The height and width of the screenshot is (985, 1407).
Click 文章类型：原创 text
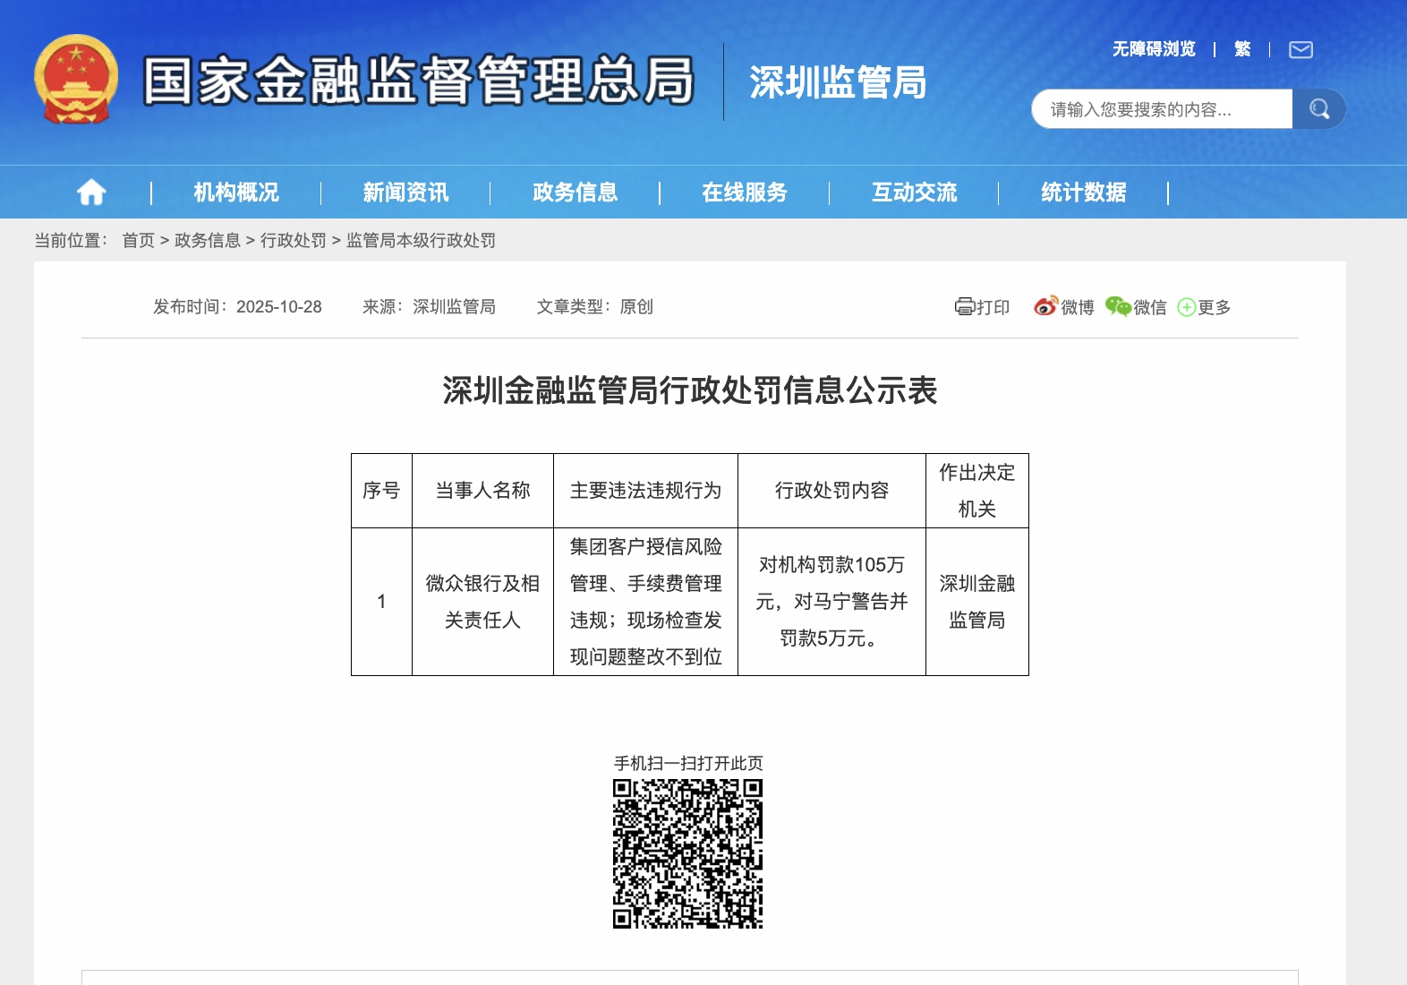click(x=595, y=306)
